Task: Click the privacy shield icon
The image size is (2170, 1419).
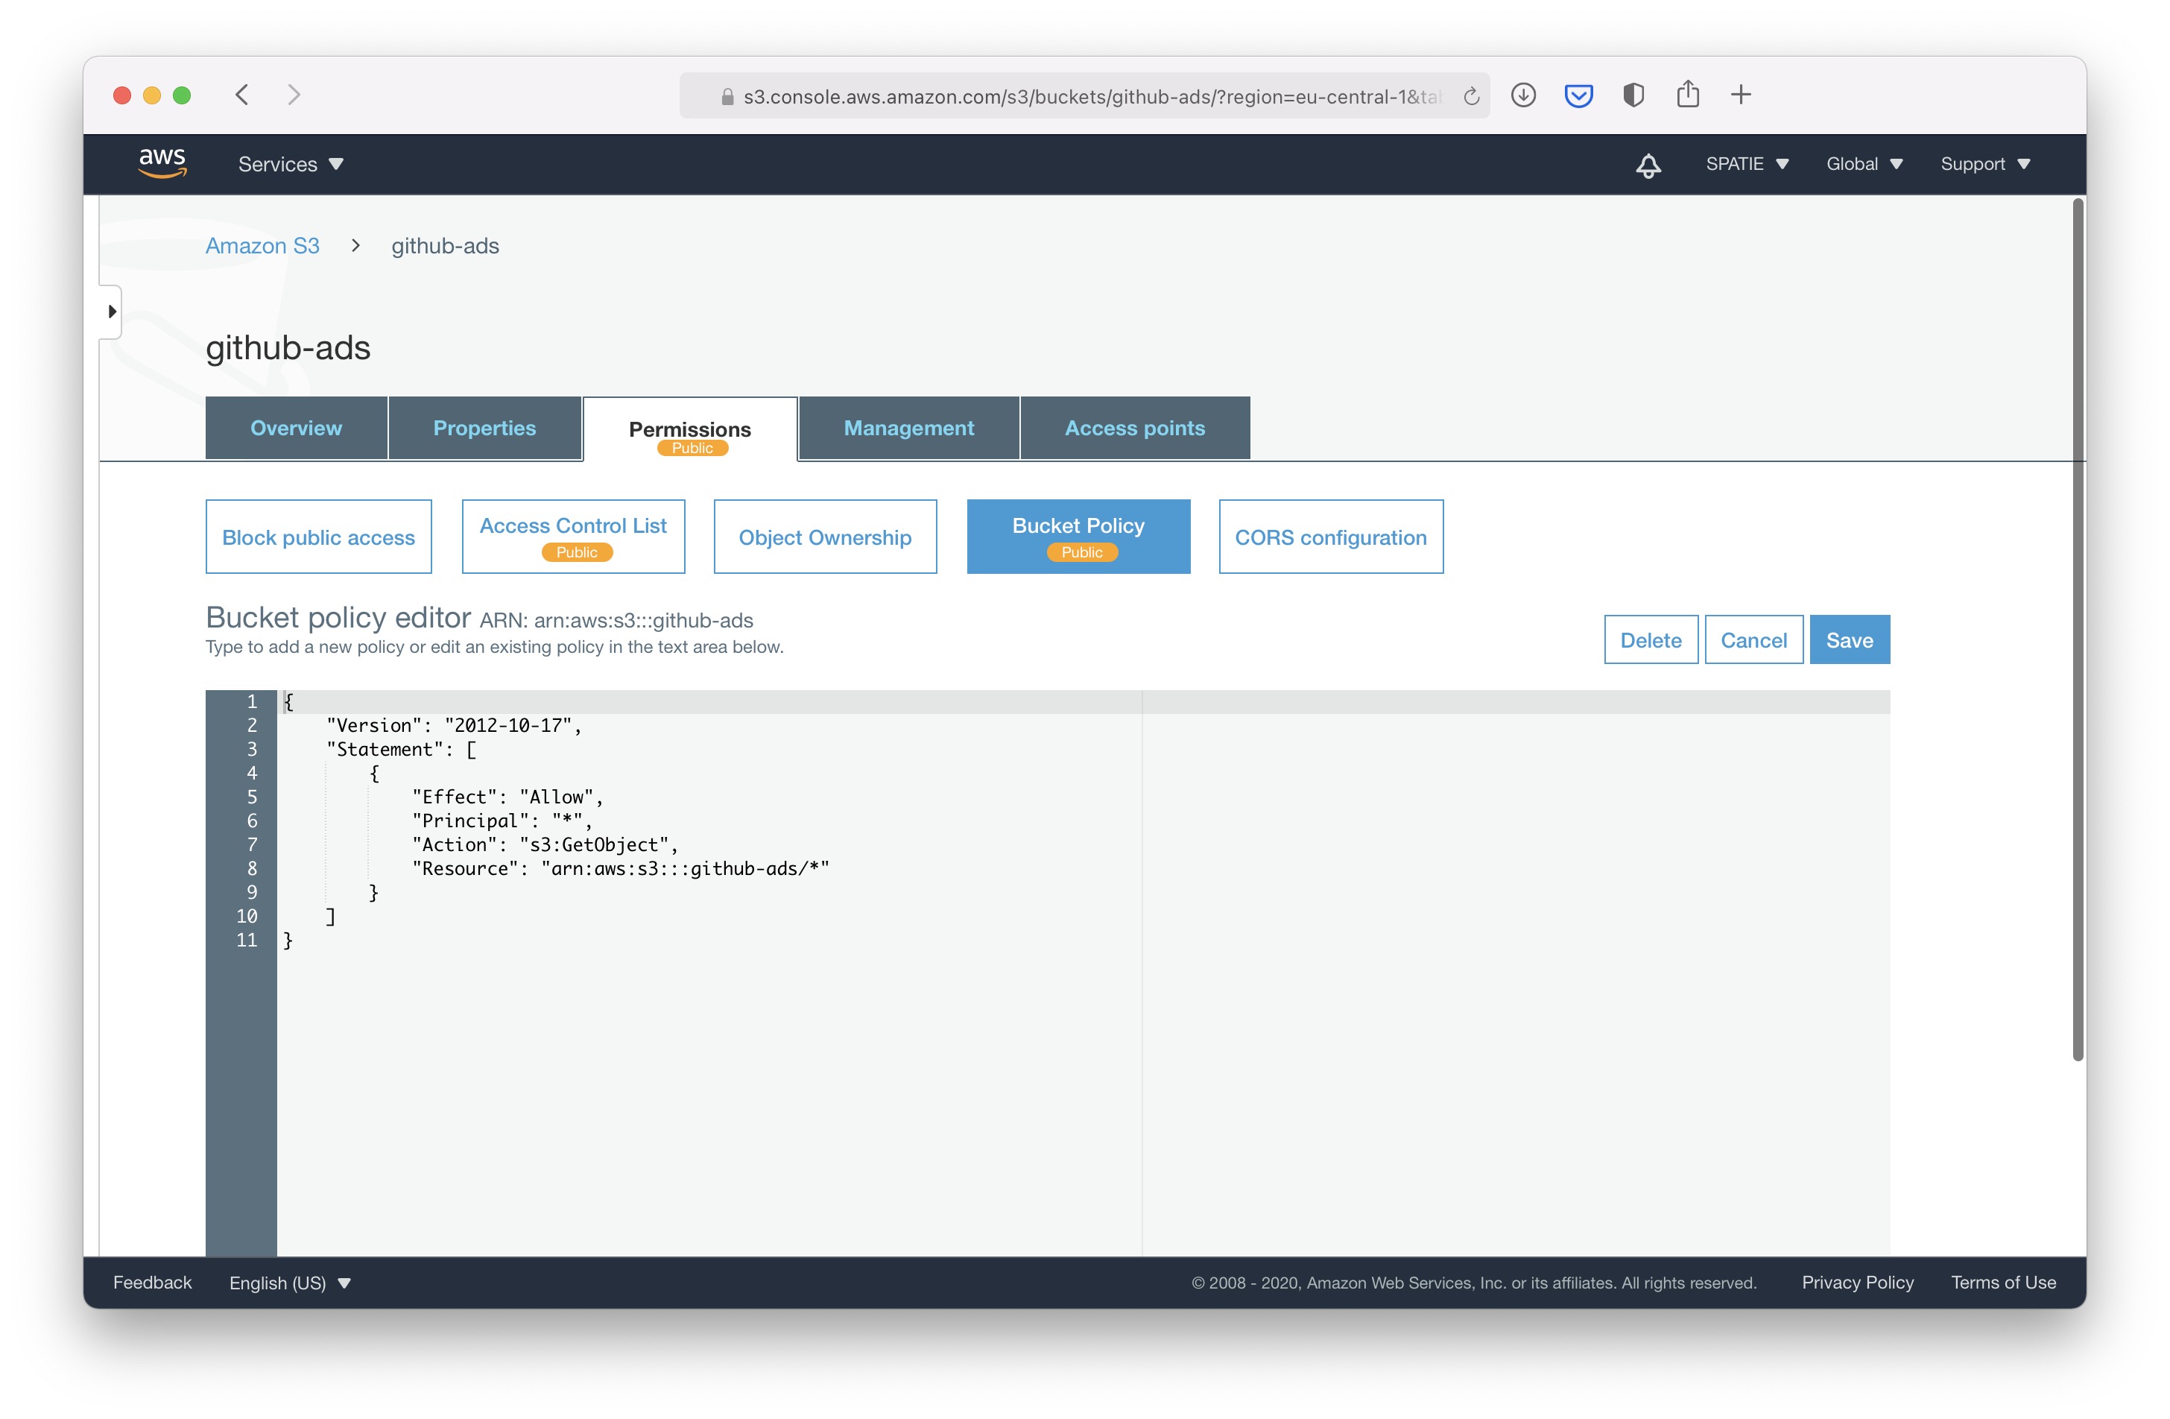Action: pos(1633,95)
